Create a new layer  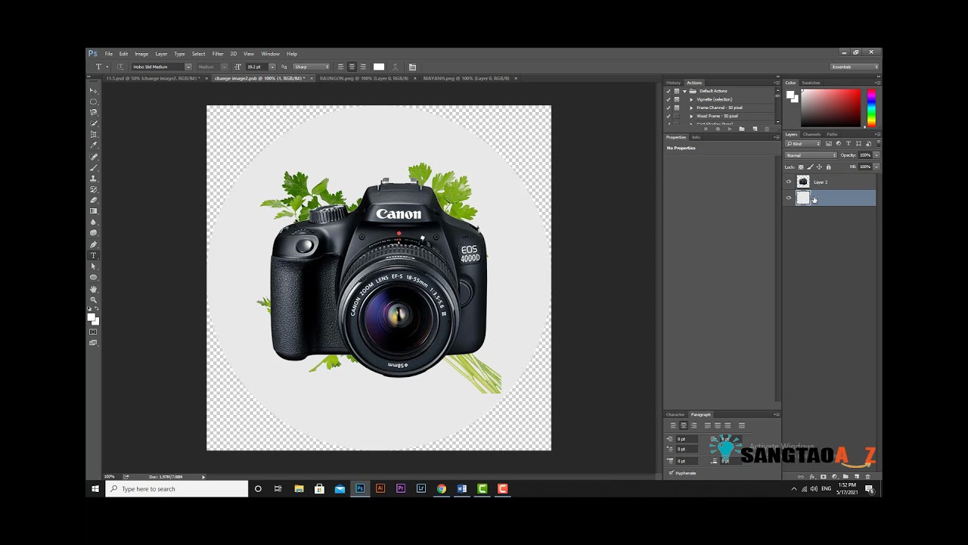[857, 477]
